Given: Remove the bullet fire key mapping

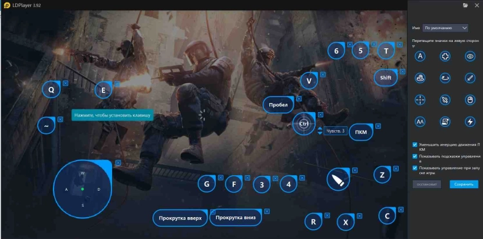Looking at the screenshot, I should click(355, 170).
